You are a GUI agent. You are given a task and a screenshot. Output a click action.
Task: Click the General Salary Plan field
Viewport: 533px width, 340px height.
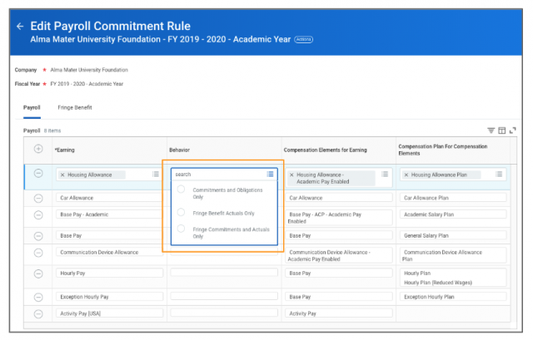click(453, 235)
